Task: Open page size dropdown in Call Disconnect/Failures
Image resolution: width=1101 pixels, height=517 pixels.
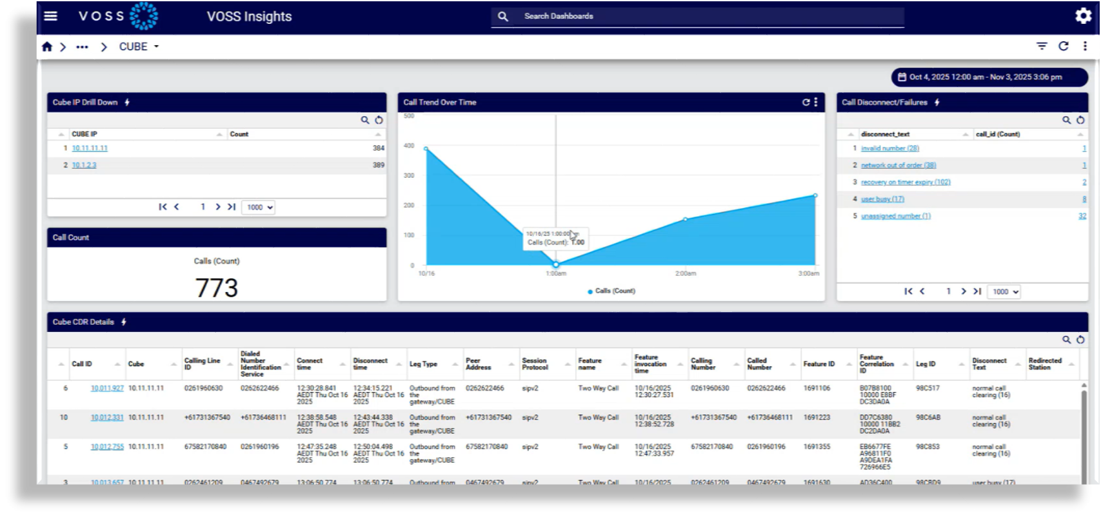Action: pyautogui.click(x=1004, y=292)
